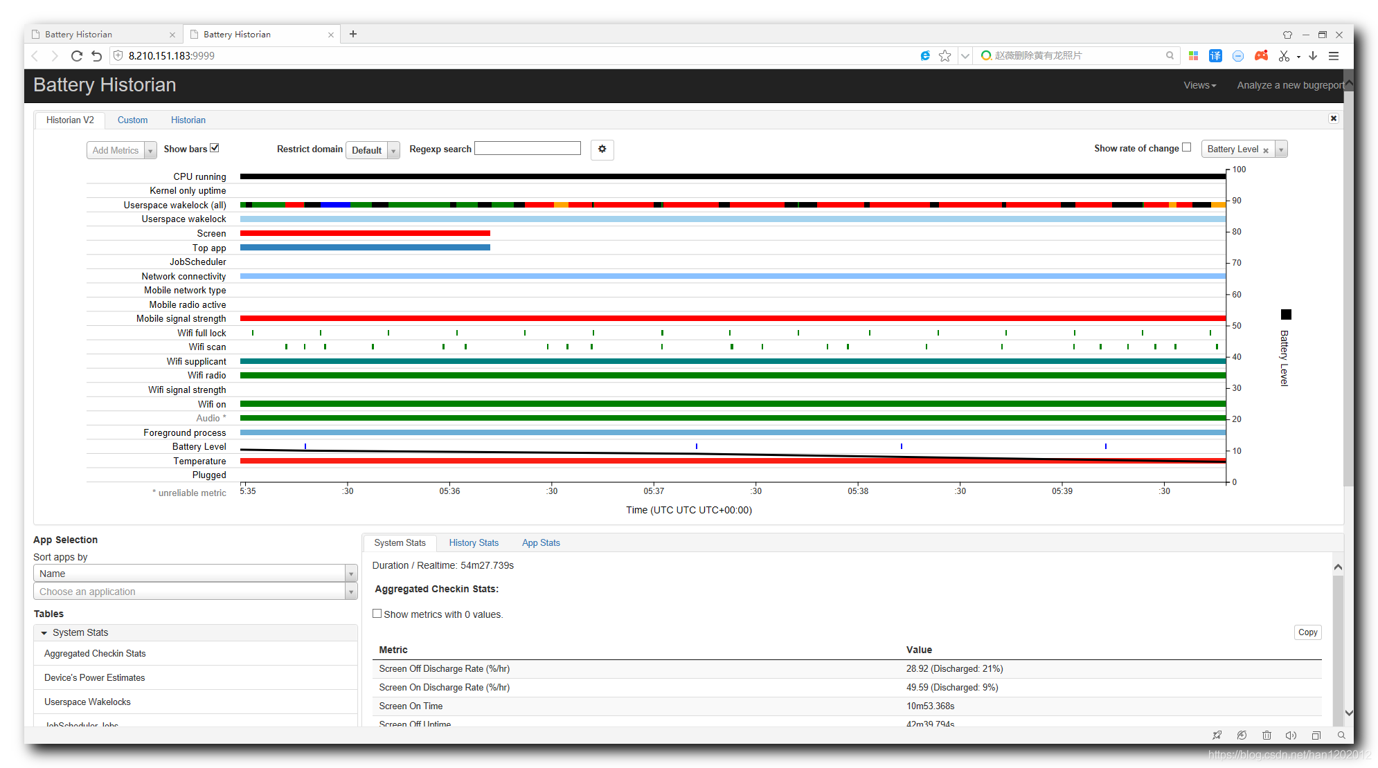Click in the Regexp search field
Image resolution: width=1378 pixels, height=768 pixels.
pos(528,149)
